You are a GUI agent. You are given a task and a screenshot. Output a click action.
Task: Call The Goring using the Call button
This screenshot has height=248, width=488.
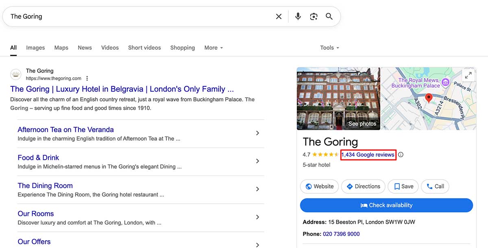(x=435, y=186)
